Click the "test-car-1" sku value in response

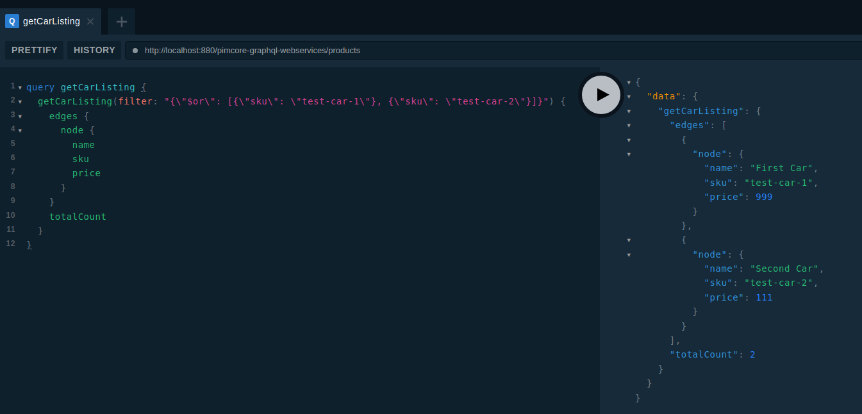[779, 183]
